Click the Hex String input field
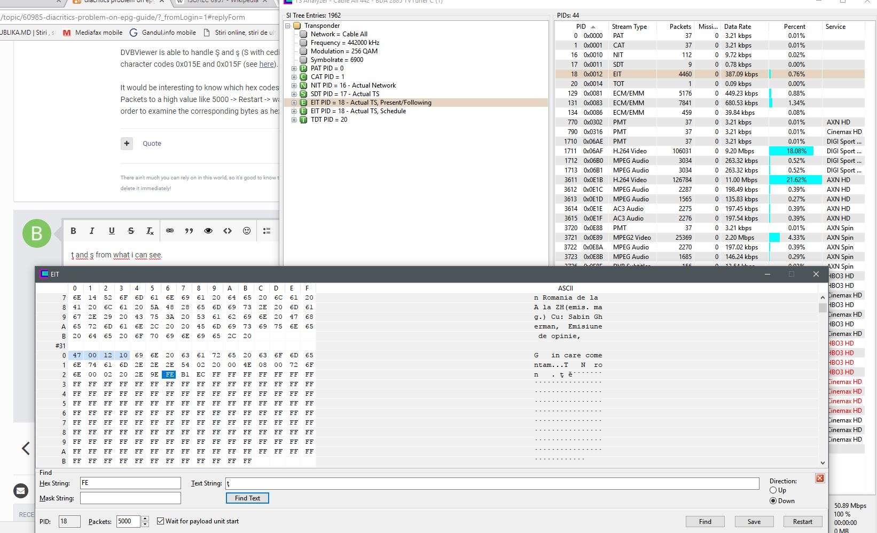The width and height of the screenshot is (877, 533). [130, 483]
